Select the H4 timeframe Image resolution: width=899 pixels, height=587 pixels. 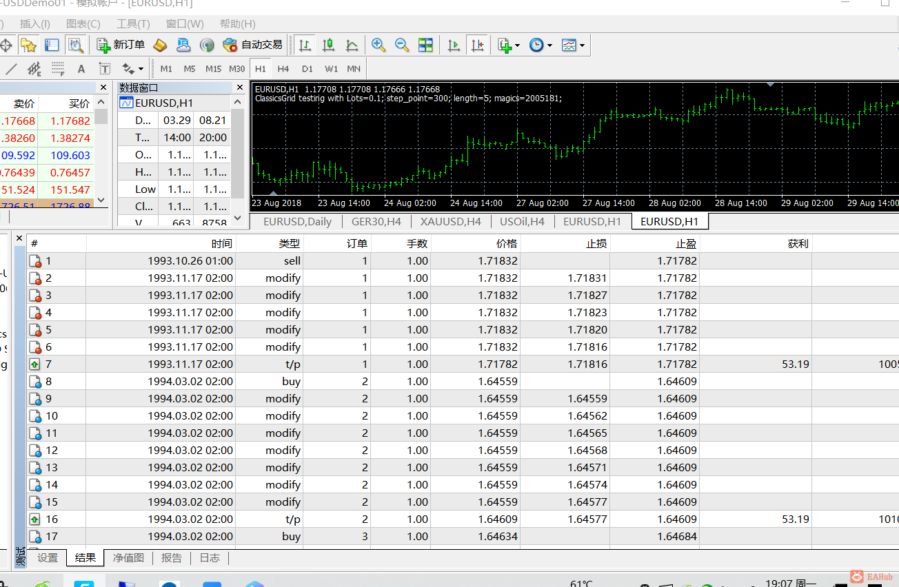pos(283,69)
